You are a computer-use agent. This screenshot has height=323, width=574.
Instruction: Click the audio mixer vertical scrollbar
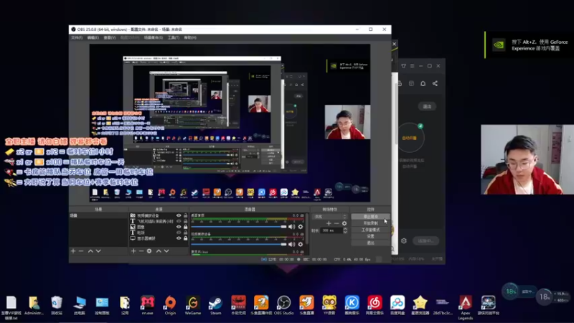pyautogui.click(x=307, y=229)
